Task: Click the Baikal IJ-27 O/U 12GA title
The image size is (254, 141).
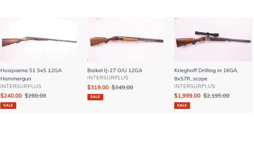Action: tap(115, 70)
